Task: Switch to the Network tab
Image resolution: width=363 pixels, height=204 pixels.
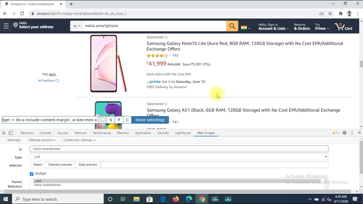Action: click(x=81, y=133)
